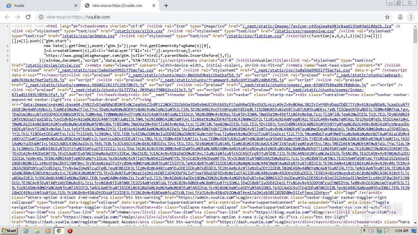
Task: Click the red Opera icon in taskbar
Action: 70,231
